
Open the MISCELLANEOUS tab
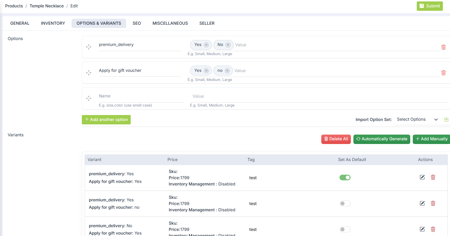tap(170, 23)
